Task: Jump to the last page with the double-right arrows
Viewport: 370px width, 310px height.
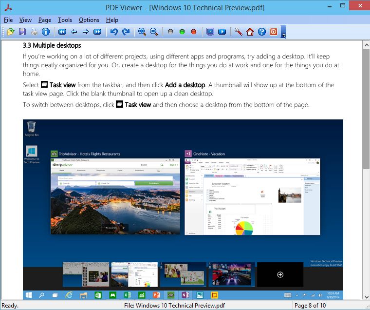Action: click(x=97, y=32)
